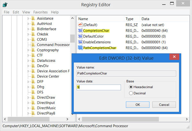The height and width of the screenshot is (131, 192).
Task: Click the Dfrg folder icon
Action: click(33, 87)
